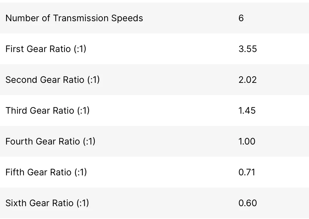Viewport: 309px width, 219px height.
Task: Click the word "Third" in the table
Action: point(16,110)
